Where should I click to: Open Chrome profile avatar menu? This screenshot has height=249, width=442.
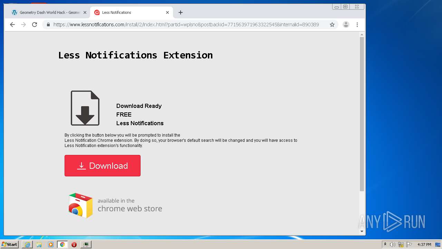tap(346, 25)
